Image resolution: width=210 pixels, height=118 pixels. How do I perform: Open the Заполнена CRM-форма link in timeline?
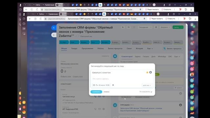[141, 109]
